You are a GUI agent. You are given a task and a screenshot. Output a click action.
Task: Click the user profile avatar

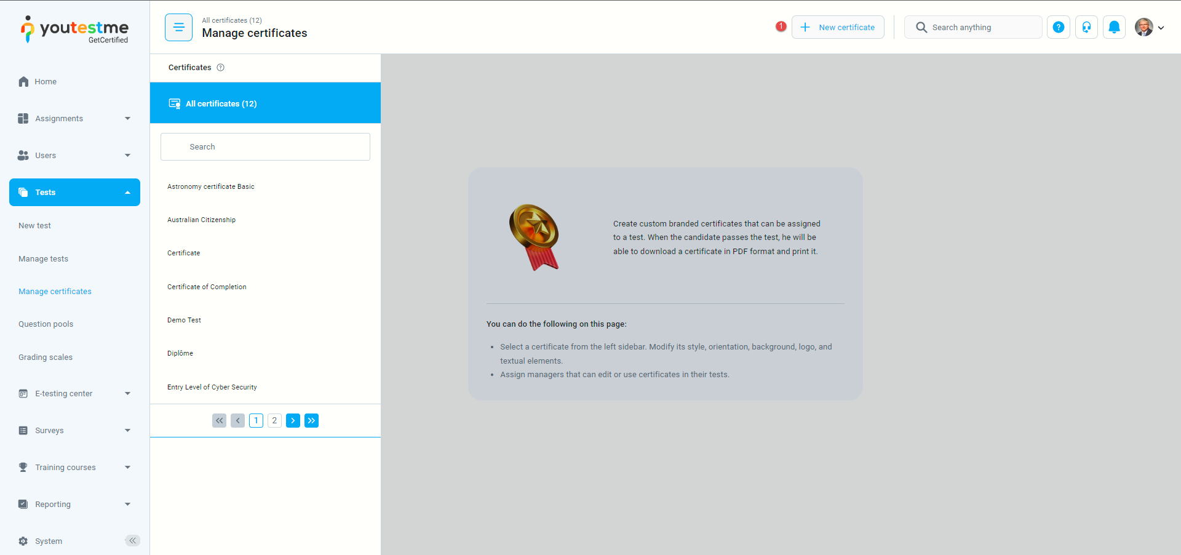pyautogui.click(x=1143, y=27)
